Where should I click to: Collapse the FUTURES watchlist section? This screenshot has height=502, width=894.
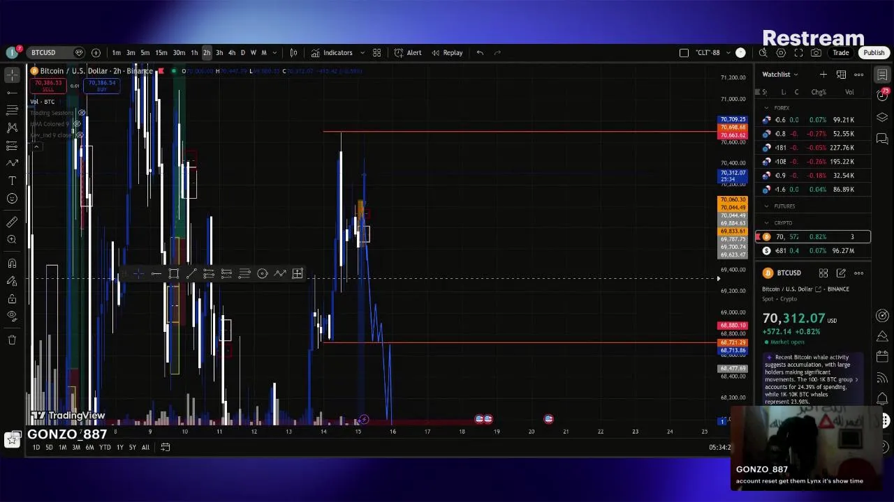click(x=766, y=206)
